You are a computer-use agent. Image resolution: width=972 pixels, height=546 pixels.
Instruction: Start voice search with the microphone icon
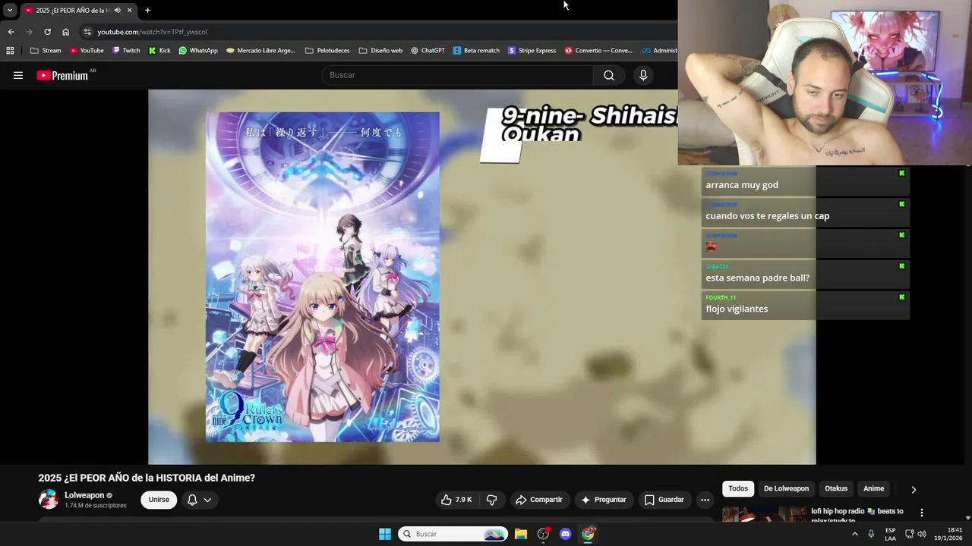(643, 75)
